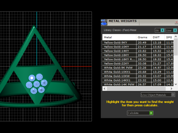Select the Yellow Gold:18KY R... row
Viewport: 178px width, 133px height.
pos(138,59)
